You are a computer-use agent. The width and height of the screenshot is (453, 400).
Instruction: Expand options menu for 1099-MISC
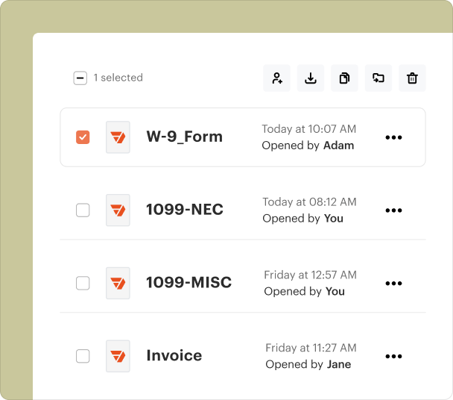(393, 284)
